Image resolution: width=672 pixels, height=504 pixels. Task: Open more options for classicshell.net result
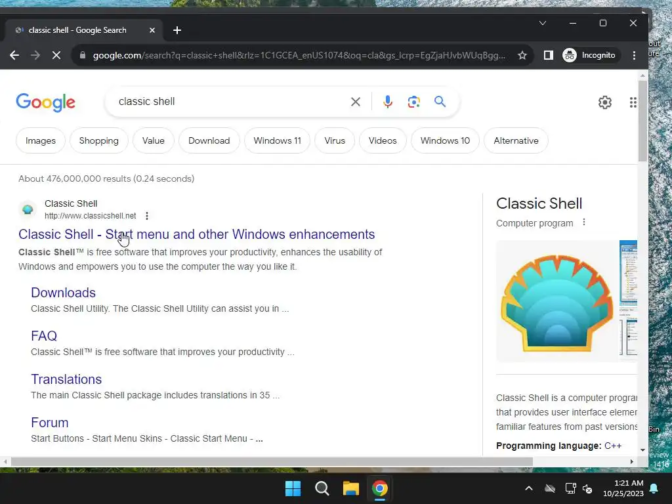(147, 215)
